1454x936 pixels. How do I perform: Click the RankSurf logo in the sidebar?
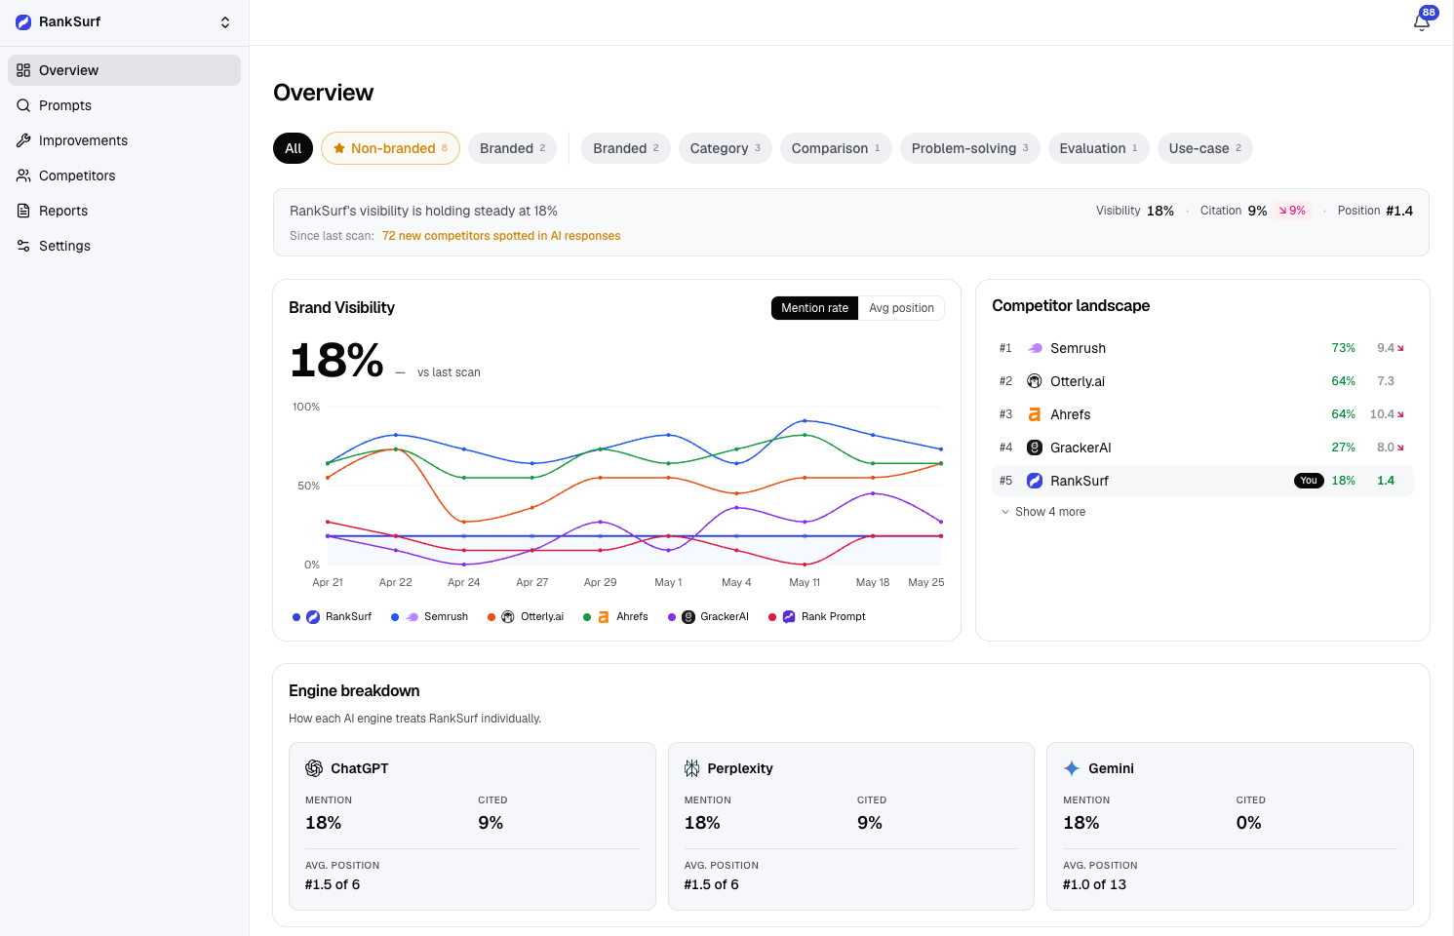tap(23, 21)
